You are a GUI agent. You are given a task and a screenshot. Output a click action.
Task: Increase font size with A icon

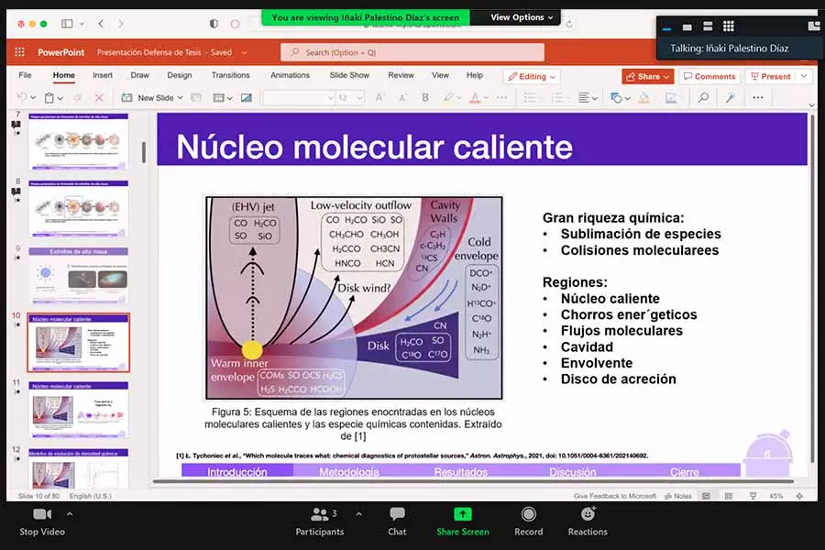click(379, 97)
